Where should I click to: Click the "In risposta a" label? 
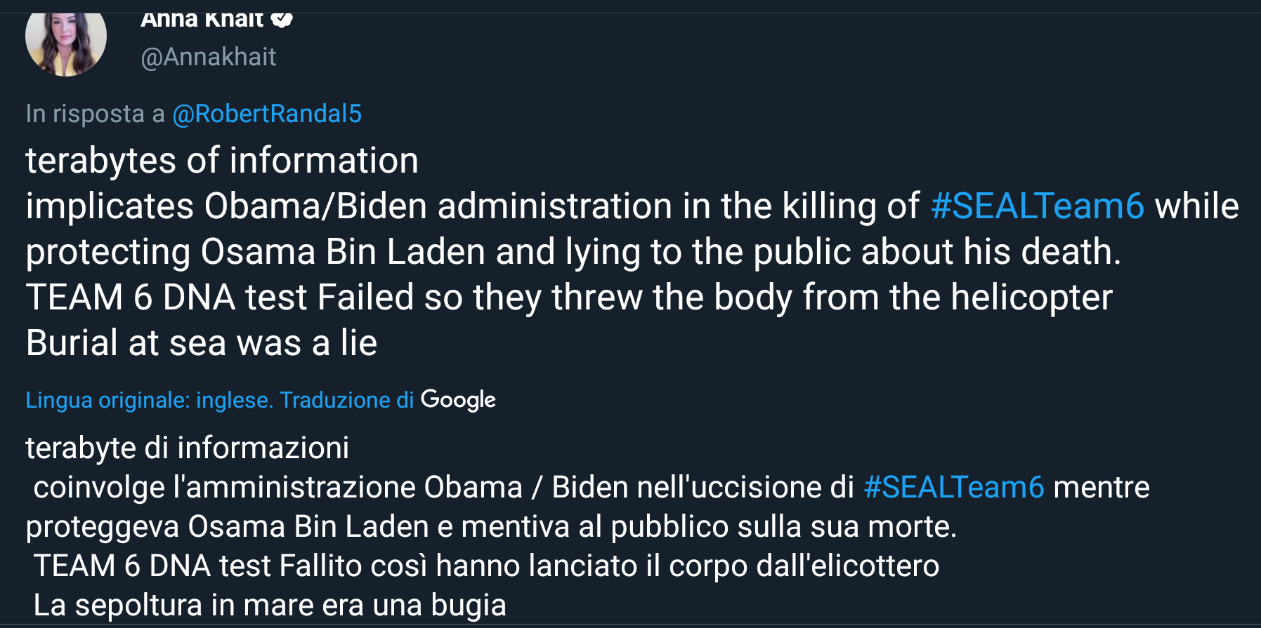pyautogui.click(x=95, y=114)
